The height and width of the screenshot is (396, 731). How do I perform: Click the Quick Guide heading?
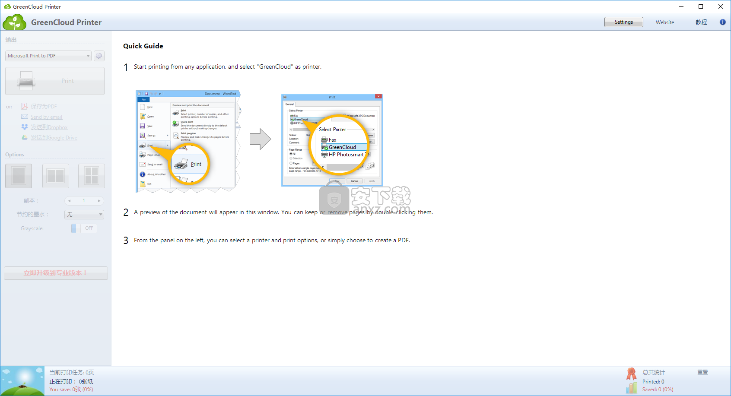coord(143,46)
